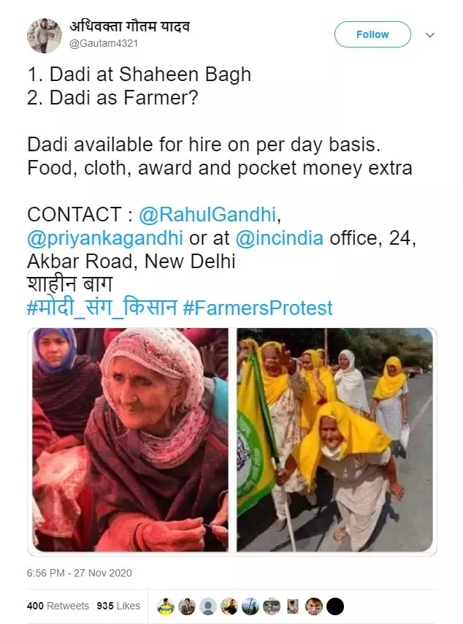Expand the tweet options chevron menu

[429, 35]
